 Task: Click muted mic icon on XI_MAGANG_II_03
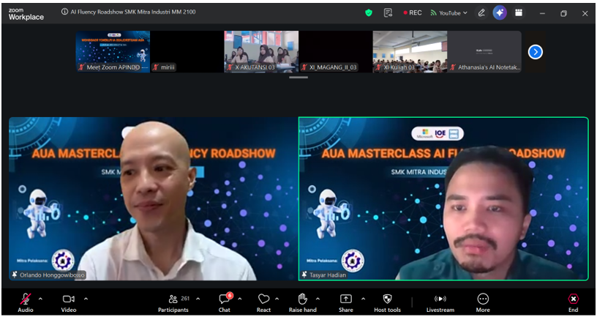(304, 67)
